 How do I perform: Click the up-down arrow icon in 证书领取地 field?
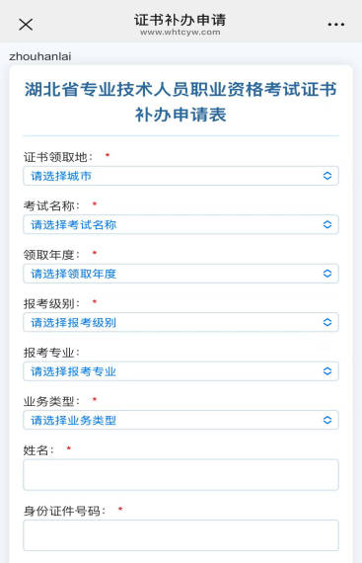(x=327, y=176)
